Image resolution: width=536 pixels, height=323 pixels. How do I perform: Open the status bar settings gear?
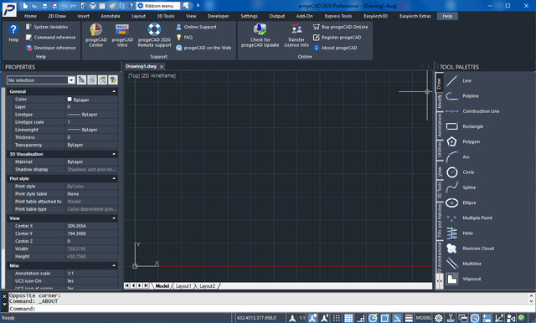(439, 318)
